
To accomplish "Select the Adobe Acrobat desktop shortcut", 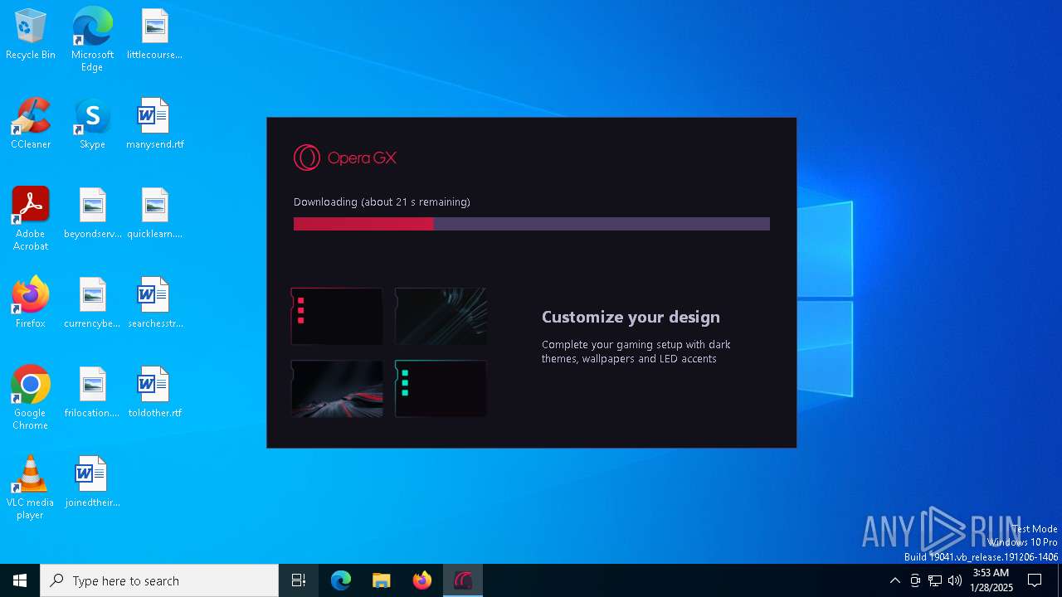I will 31,219.
